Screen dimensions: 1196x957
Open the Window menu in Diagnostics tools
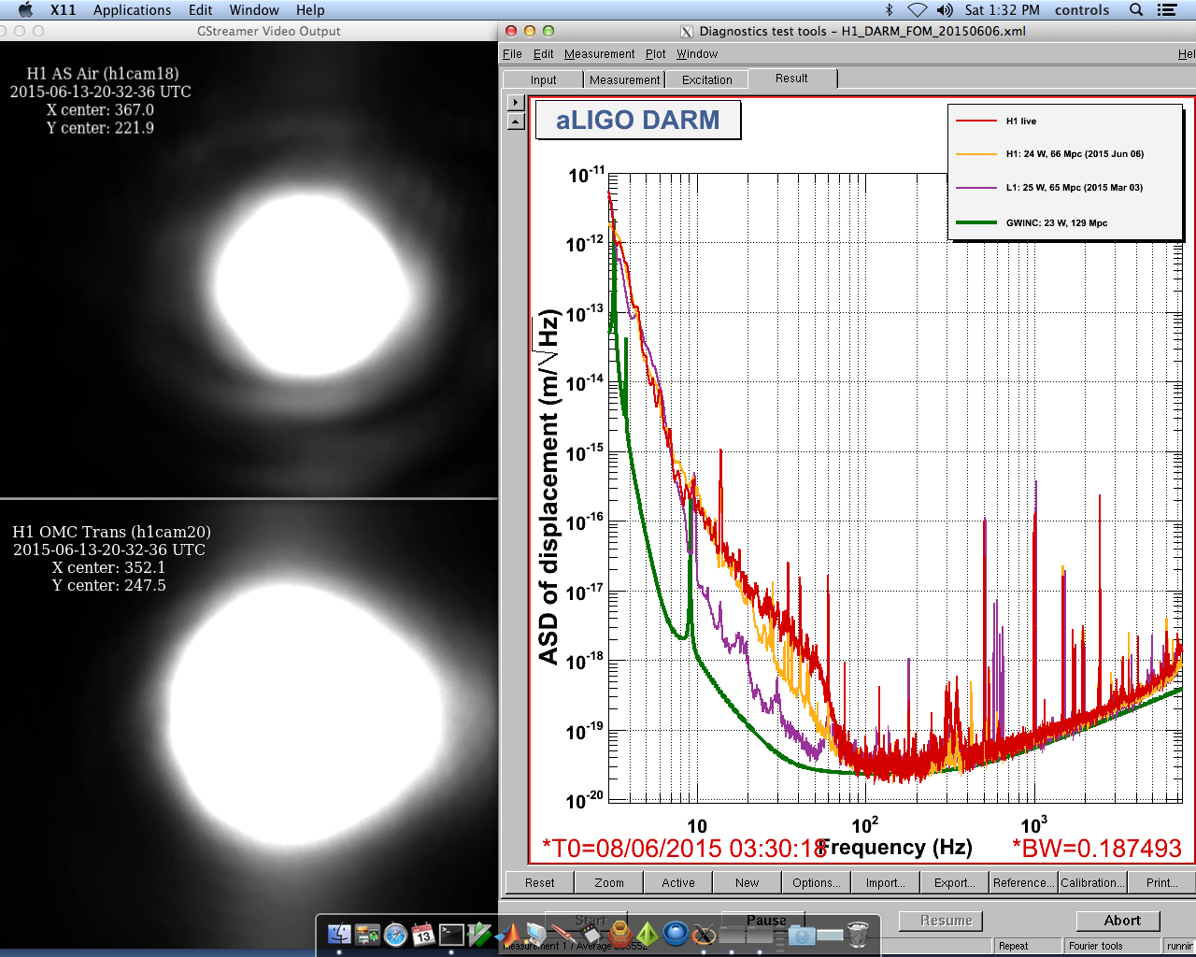point(697,54)
